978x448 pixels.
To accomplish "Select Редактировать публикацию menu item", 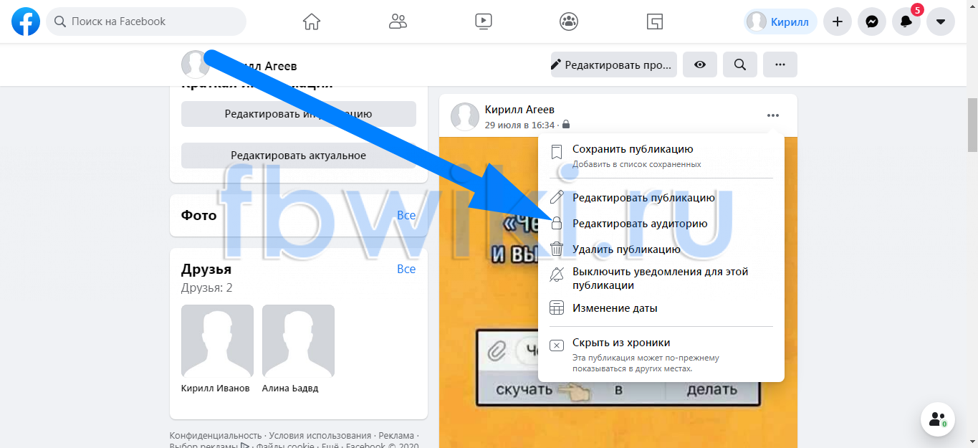I will [x=661, y=198].
